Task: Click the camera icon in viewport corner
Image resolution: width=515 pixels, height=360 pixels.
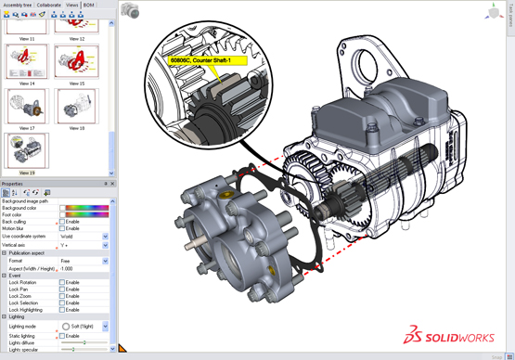Action: point(130,10)
